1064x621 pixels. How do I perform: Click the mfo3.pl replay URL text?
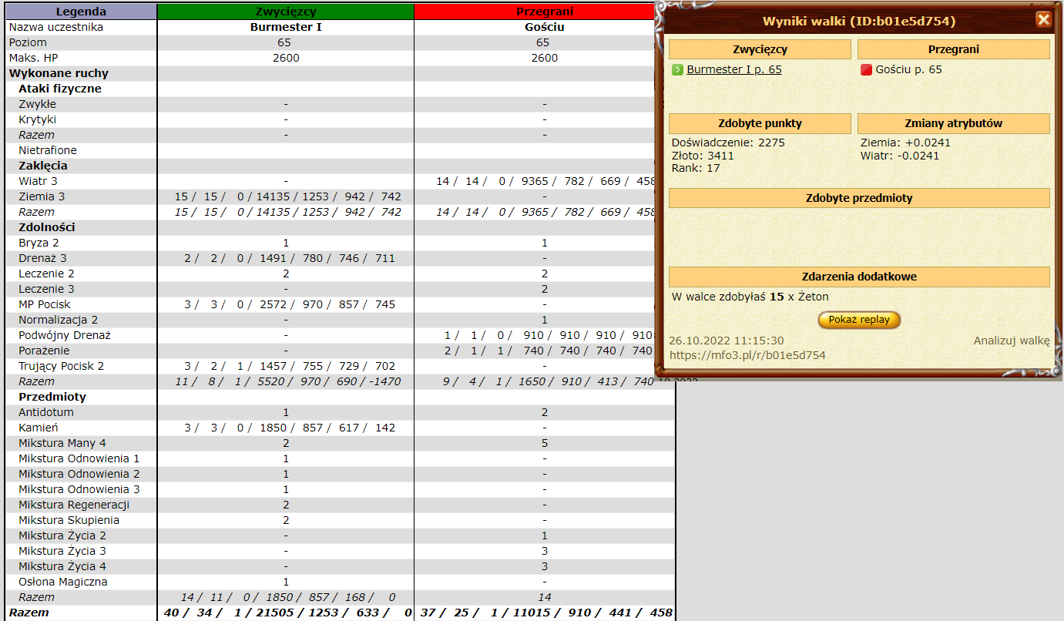click(x=747, y=355)
